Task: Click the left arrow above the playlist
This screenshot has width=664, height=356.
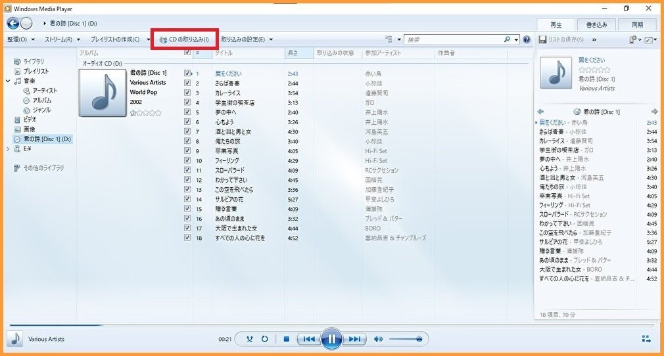Action: tap(541, 112)
